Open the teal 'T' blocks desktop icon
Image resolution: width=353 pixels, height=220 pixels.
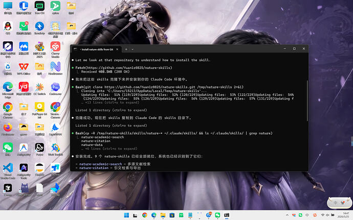click(55, 168)
